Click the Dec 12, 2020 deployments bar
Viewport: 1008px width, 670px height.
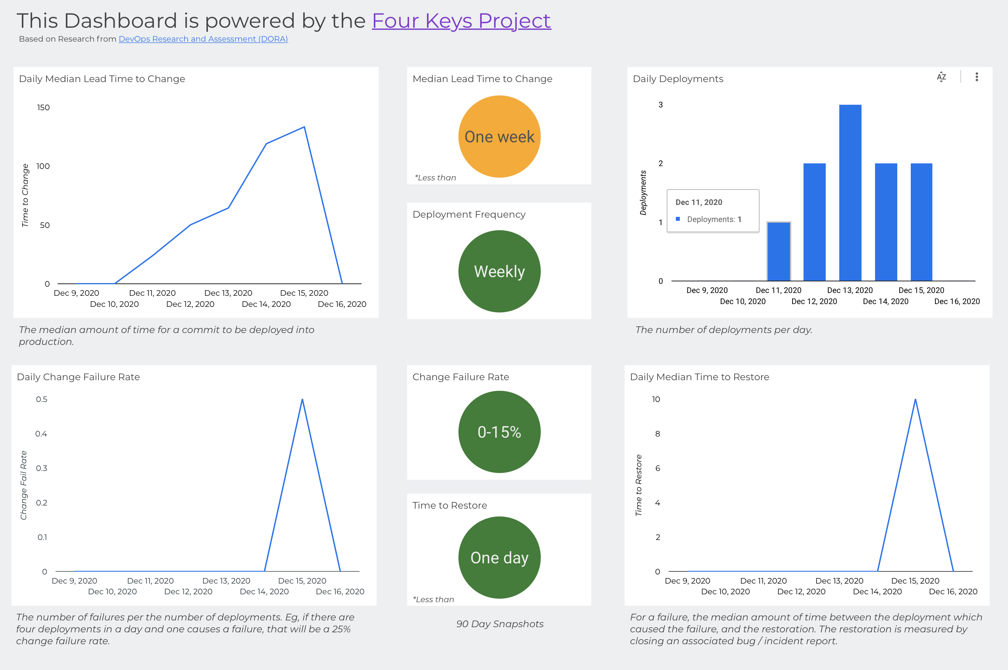coord(814,222)
